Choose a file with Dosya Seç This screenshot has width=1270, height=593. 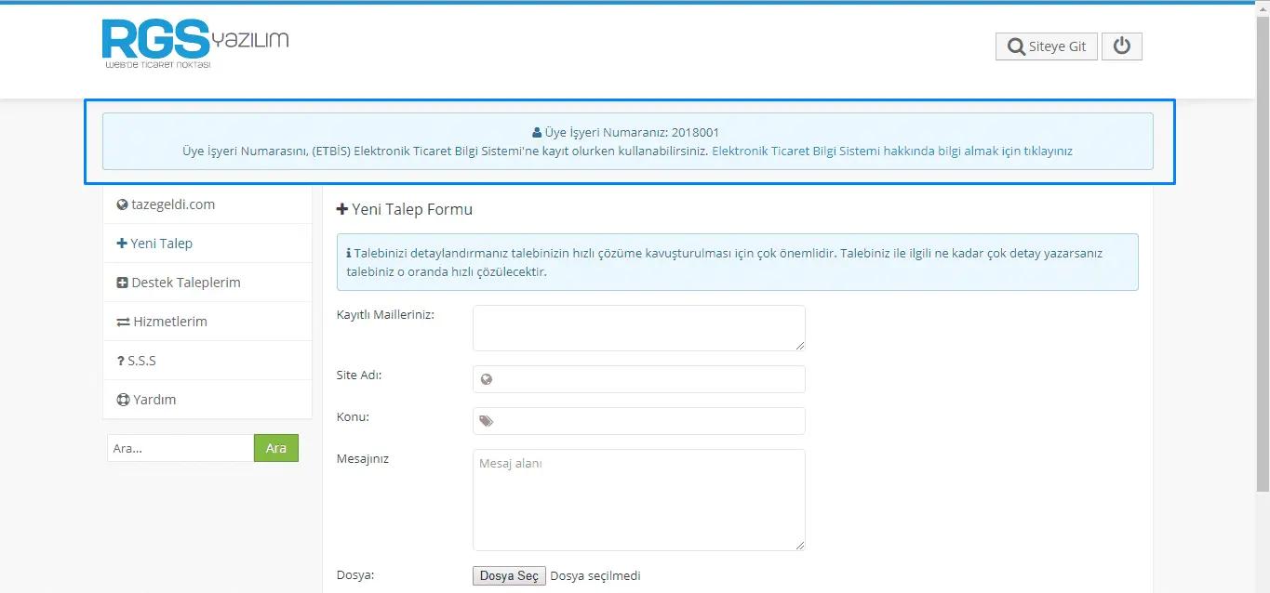click(509, 575)
